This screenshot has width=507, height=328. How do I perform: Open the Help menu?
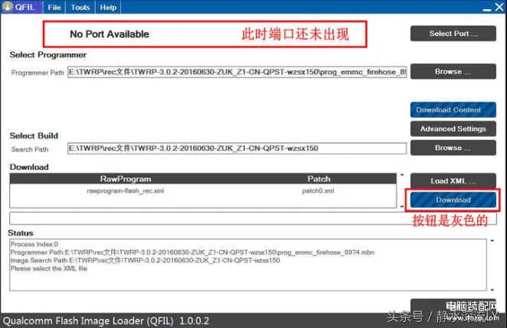pyautogui.click(x=108, y=7)
